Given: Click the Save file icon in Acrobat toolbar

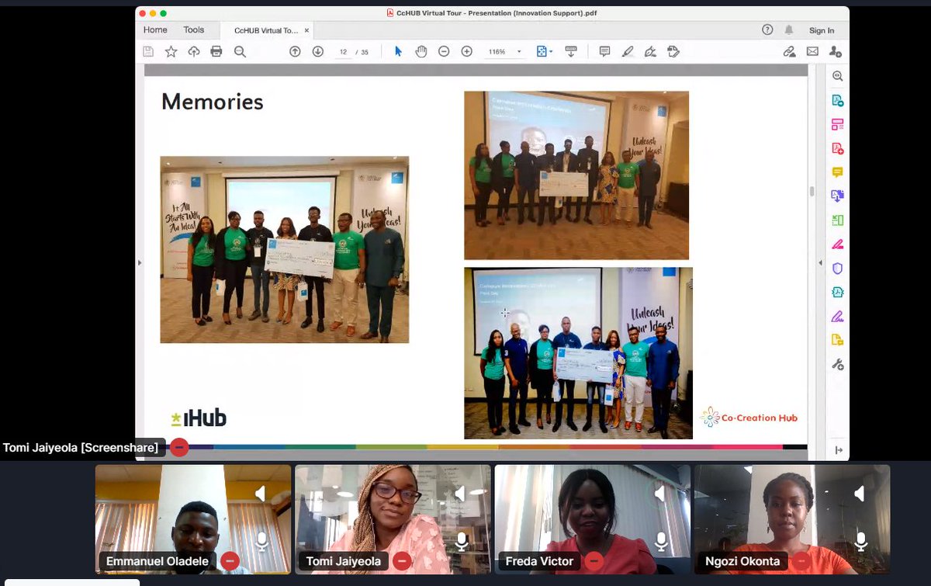Looking at the screenshot, I should (x=148, y=51).
